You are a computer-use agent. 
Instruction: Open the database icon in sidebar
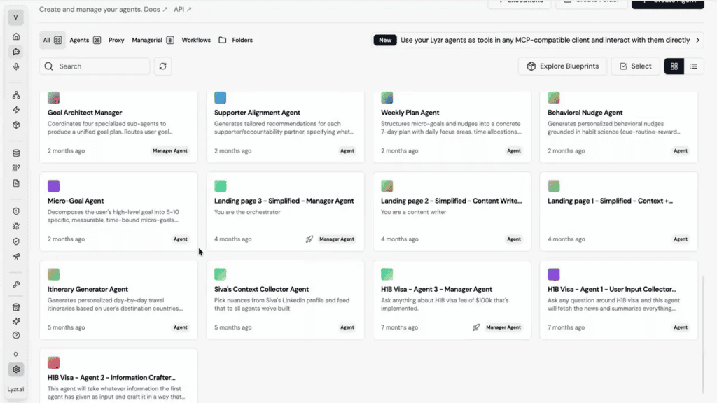pos(16,153)
